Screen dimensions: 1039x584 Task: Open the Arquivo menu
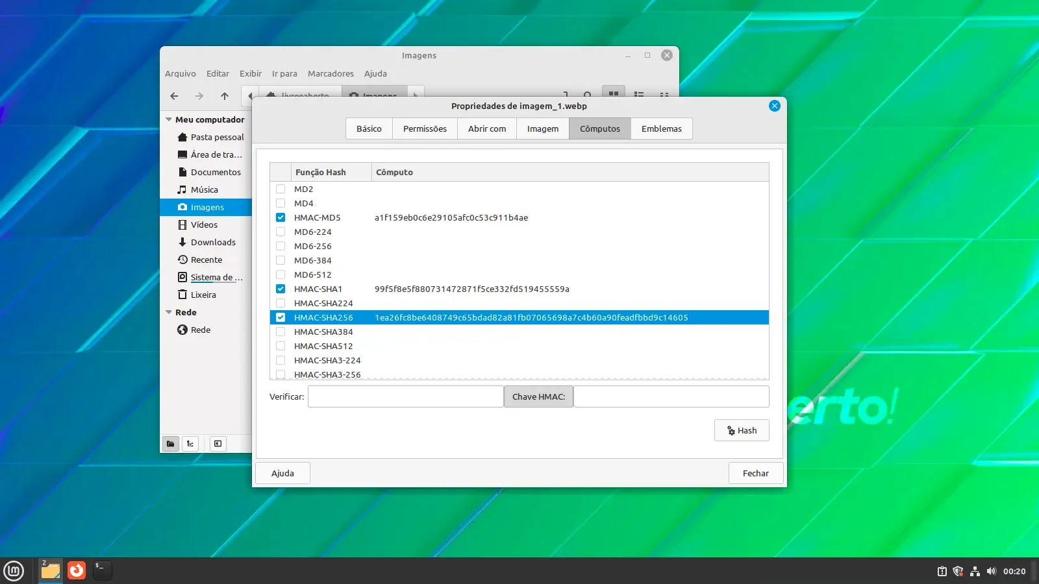pos(181,73)
